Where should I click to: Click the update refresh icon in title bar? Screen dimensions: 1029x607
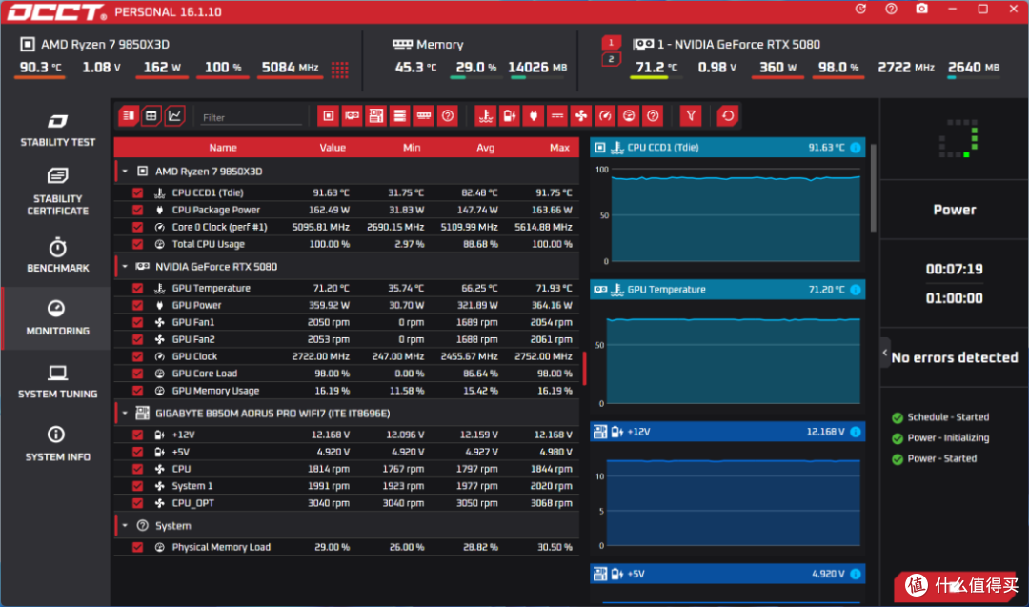click(860, 10)
